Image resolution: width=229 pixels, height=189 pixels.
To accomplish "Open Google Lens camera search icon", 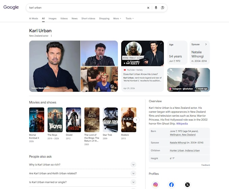I will pos(162,8).
